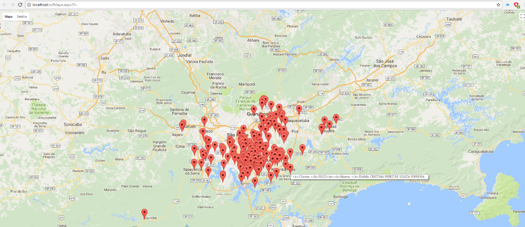Click the Votorantim label
This screenshot has height=227, width=525.
[x=74, y=132]
